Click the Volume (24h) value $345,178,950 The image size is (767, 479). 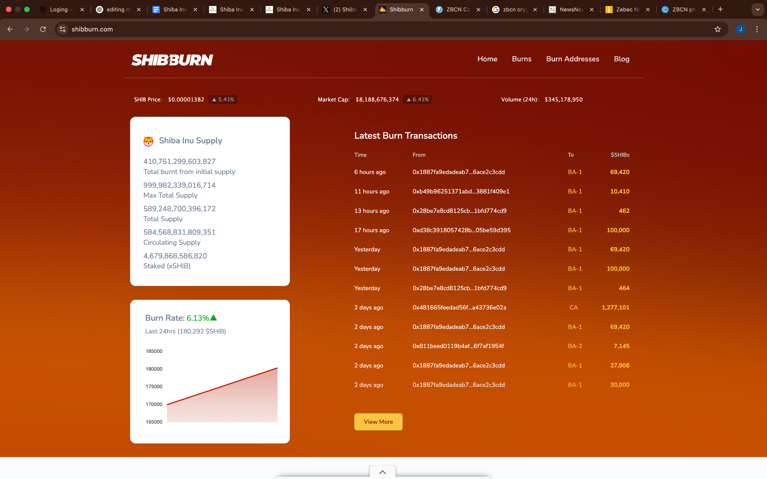click(x=564, y=100)
